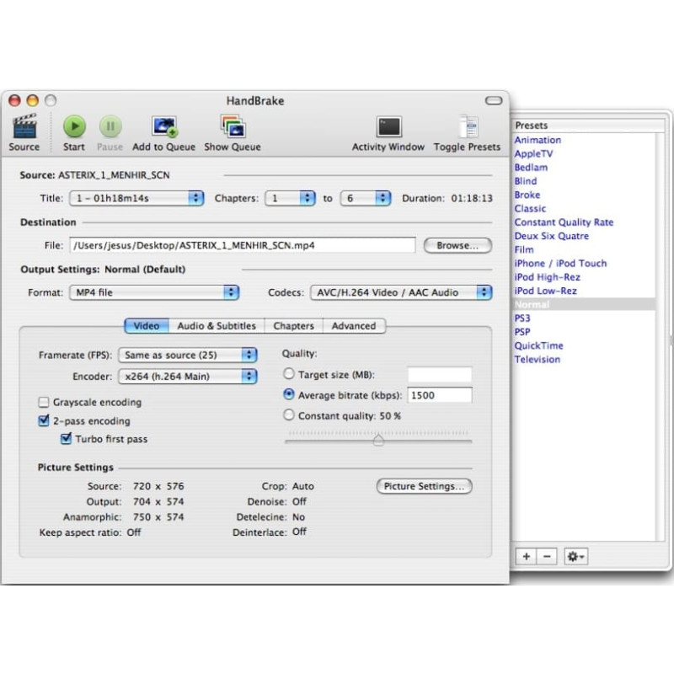
Task: Open the presets gear action menu
Action: point(575,556)
